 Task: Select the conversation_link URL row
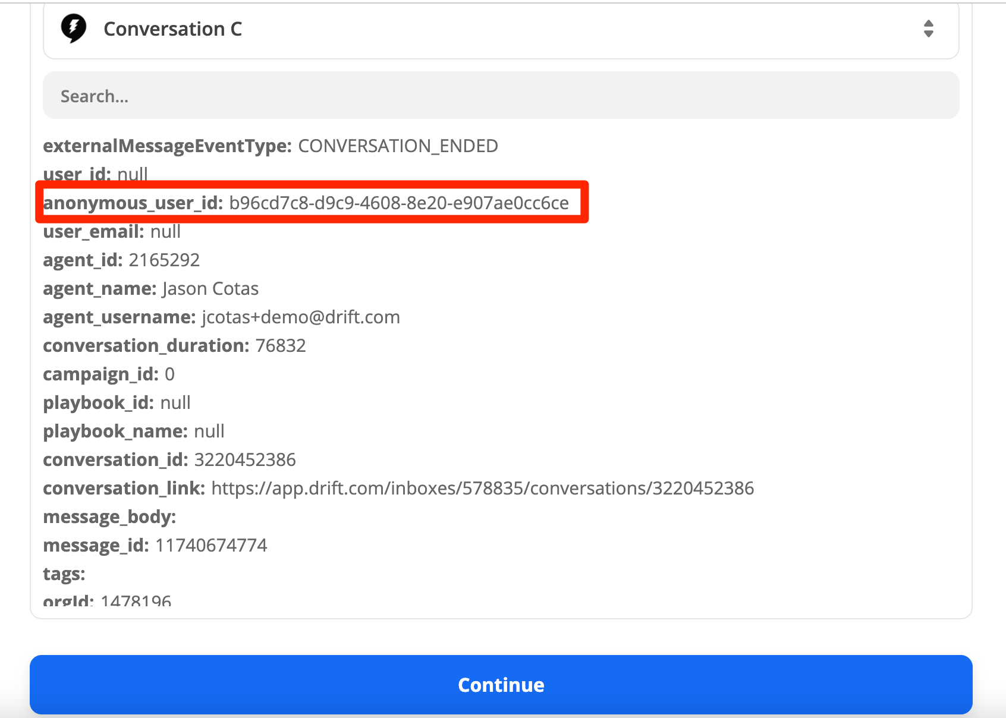(398, 488)
